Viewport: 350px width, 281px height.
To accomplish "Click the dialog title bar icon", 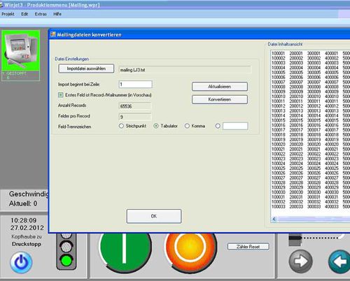I will [x=53, y=34].
